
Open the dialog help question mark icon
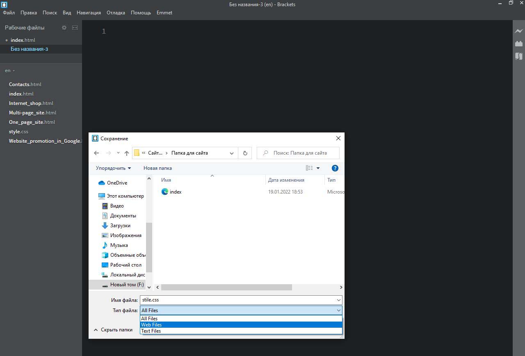335,168
